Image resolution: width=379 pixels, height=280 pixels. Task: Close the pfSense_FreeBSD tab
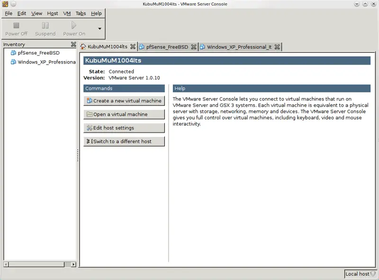click(x=194, y=46)
